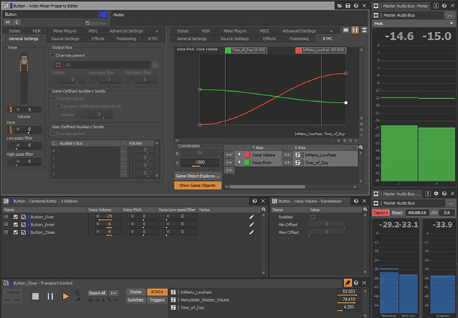Toggle the checkbox for Button_Enter
Screen dimensions: 458x318
click(16, 225)
